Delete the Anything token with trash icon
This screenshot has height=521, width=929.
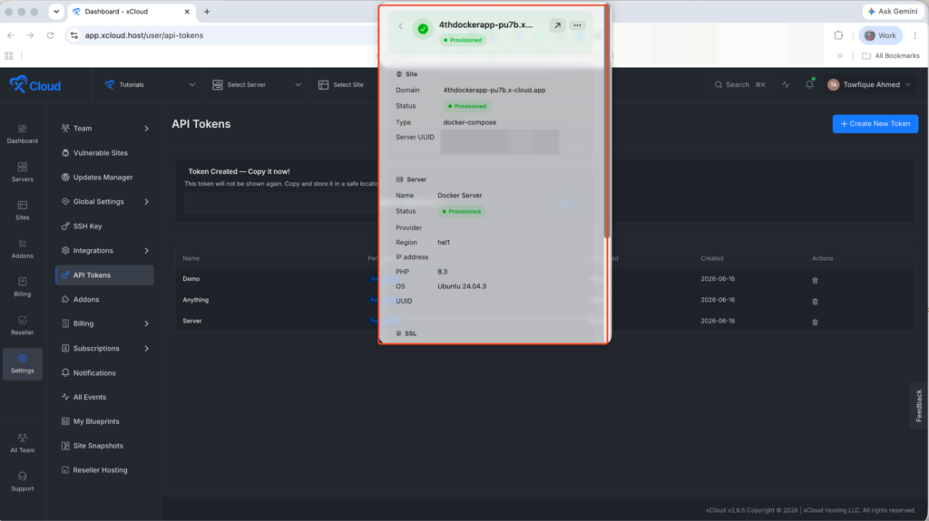[815, 302]
